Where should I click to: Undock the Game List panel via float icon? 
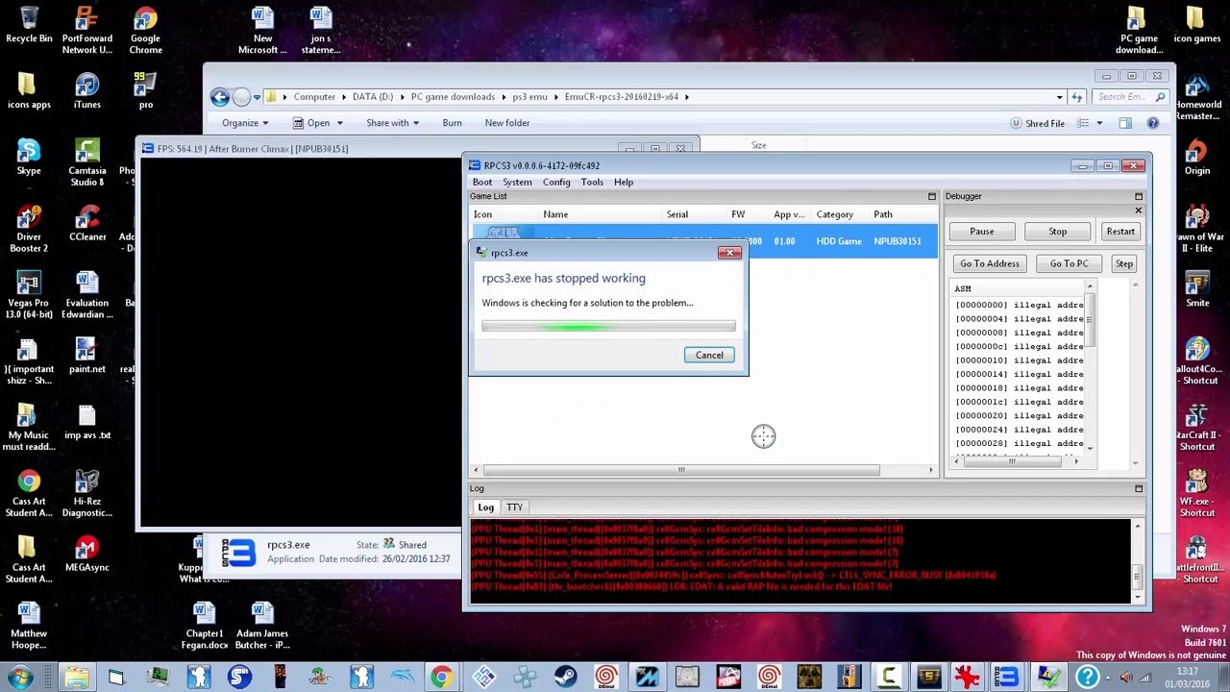[x=931, y=196]
